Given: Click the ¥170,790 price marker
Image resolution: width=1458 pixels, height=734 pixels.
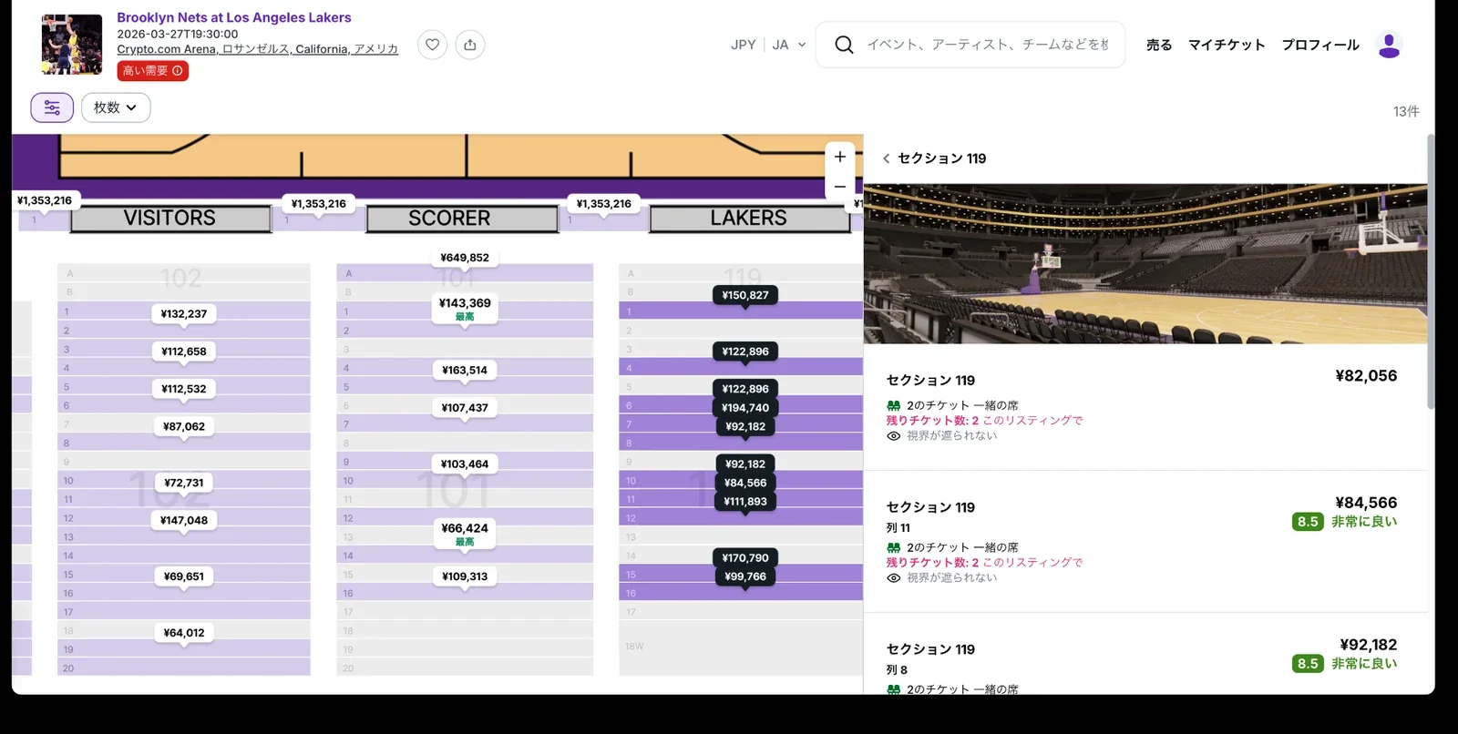Looking at the screenshot, I should click(x=745, y=558).
